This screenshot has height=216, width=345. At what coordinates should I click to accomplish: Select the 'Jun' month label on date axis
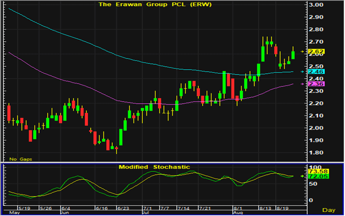coord(64,213)
